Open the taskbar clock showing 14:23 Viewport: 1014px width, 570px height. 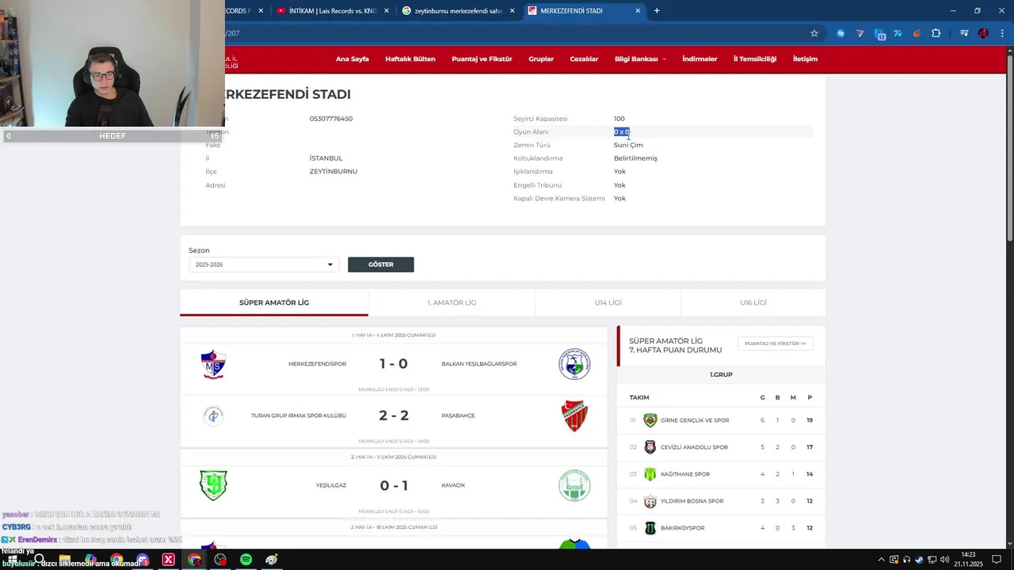coord(968,559)
